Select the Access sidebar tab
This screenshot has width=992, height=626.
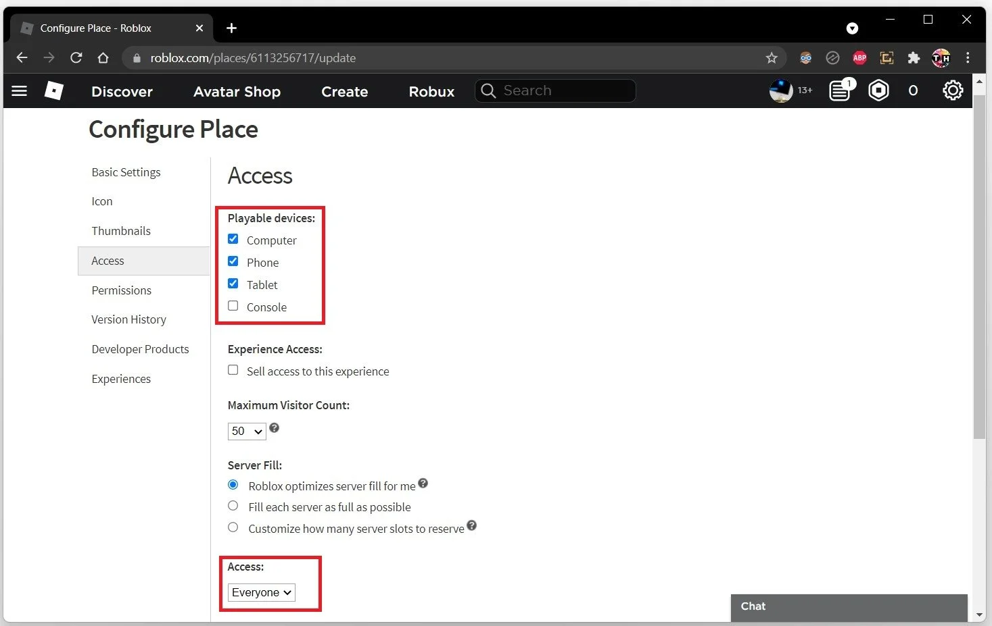coord(143,261)
